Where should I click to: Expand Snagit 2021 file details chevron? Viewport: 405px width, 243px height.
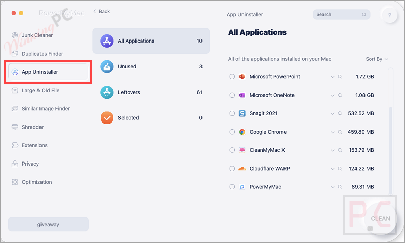(x=333, y=113)
